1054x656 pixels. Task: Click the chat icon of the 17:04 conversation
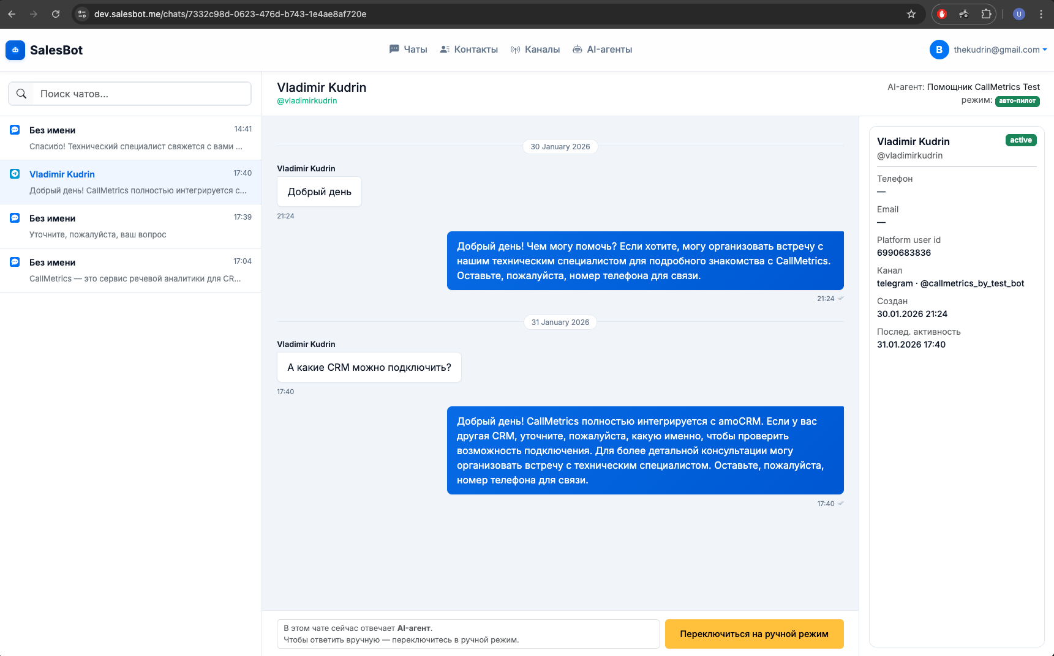(15, 262)
